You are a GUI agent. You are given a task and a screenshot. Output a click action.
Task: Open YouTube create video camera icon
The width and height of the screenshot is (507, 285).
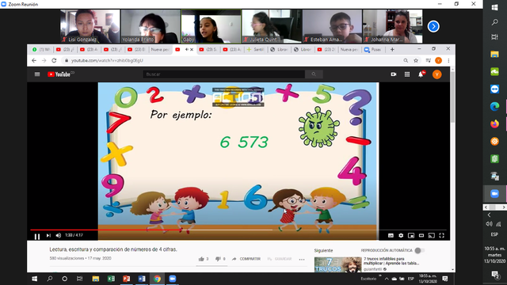[394, 74]
